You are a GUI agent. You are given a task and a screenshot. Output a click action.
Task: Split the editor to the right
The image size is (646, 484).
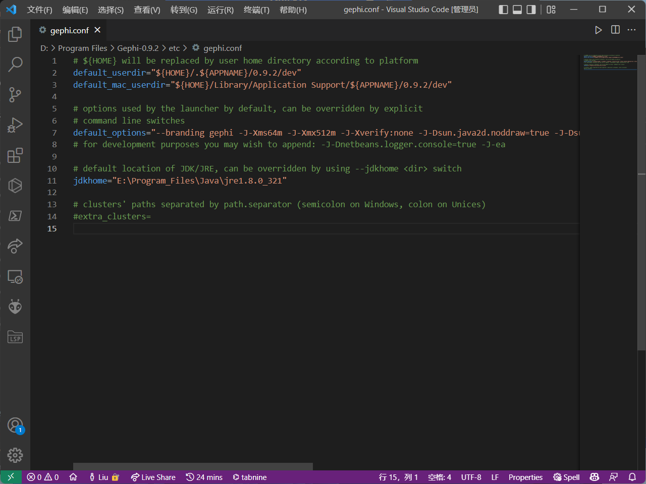click(615, 30)
